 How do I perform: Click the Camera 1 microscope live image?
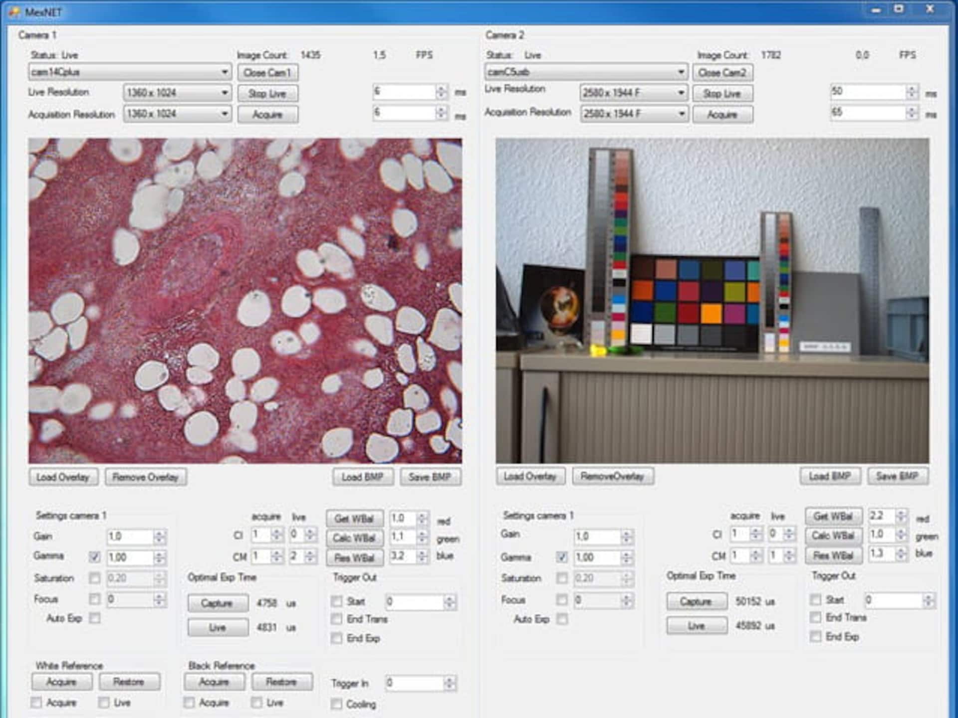[245, 301]
